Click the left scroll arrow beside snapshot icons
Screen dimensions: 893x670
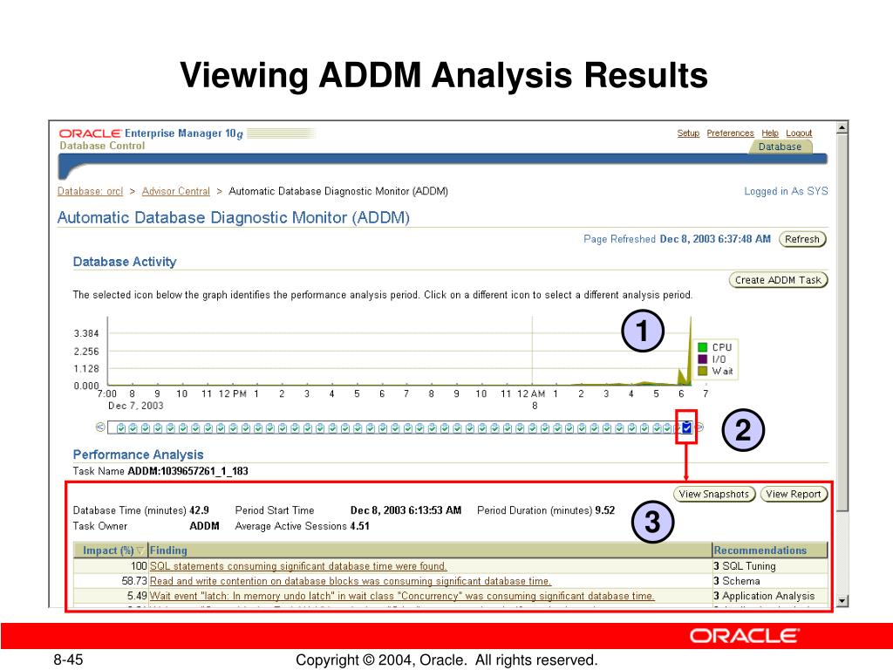(101, 427)
